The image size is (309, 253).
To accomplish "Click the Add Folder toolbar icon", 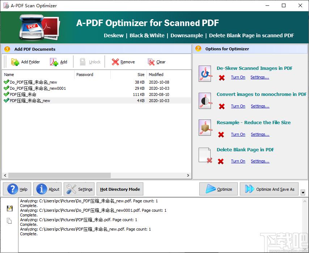I will click(x=15, y=62).
